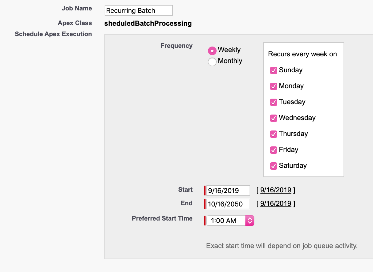This screenshot has width=373, height=272.
Task: Toggle the Wednesday checkbox off
Action: tap(274, 118)
